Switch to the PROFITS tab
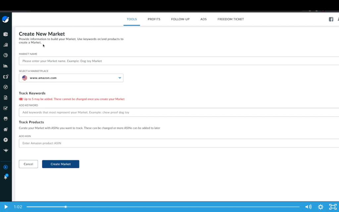Screen dimensions: 339x212 [x=154, y=19]
